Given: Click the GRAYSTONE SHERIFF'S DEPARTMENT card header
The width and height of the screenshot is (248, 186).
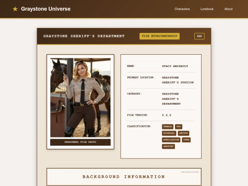Looking at the screenshot, I should pos(84,36).
